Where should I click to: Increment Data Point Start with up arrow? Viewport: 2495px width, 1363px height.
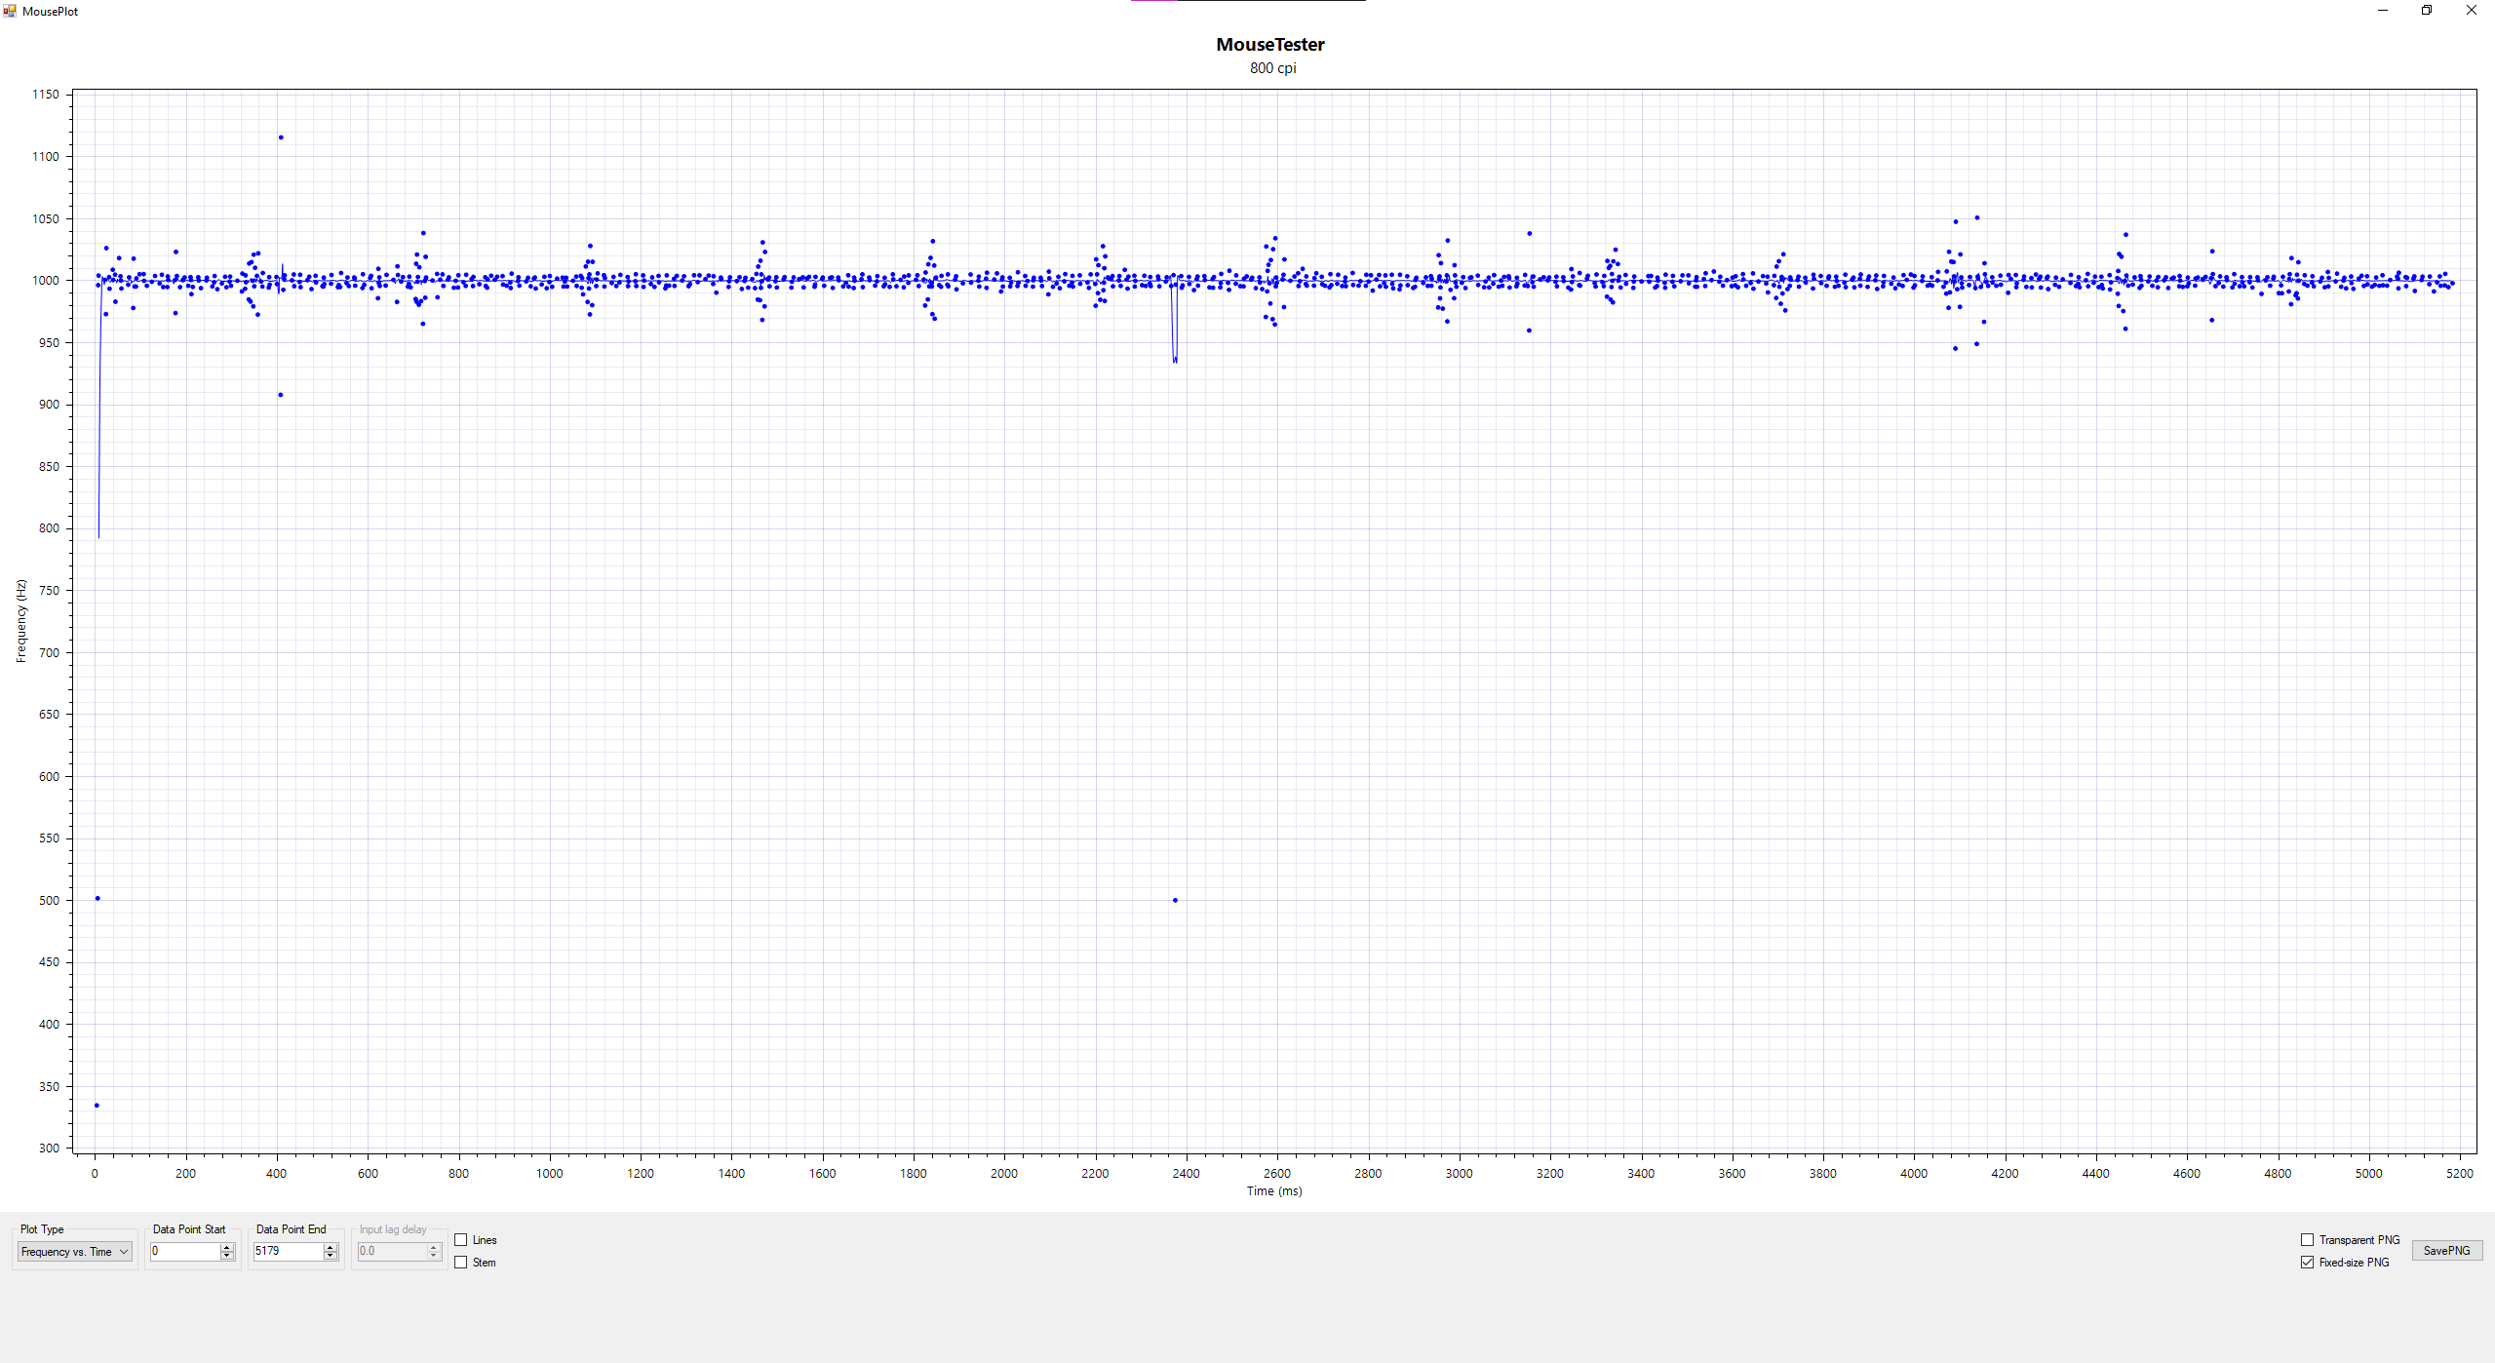(x=227, y=1247)
